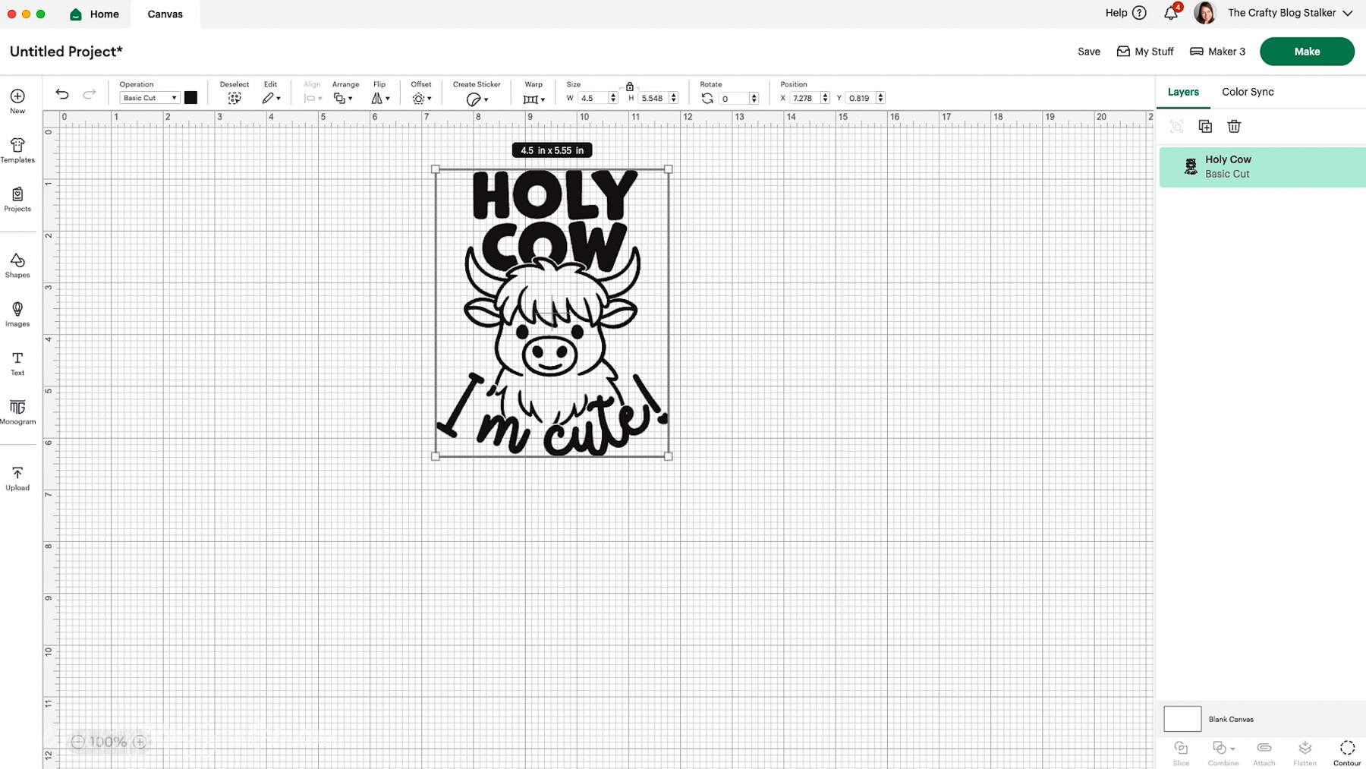Screen dimensions: 1366x769
Task: Open the Create Sticker dropdown
Action: tap(477, 99)
